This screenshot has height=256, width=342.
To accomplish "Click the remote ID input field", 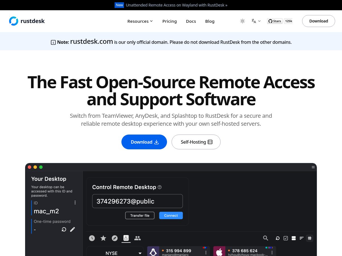I will click(x=137, y=201).
